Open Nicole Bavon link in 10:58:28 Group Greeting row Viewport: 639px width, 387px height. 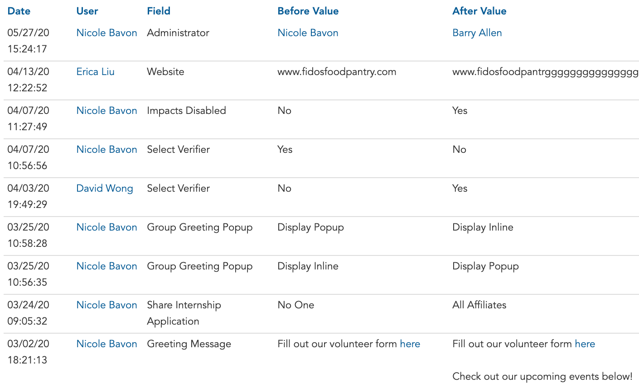[x=106, y=227]
